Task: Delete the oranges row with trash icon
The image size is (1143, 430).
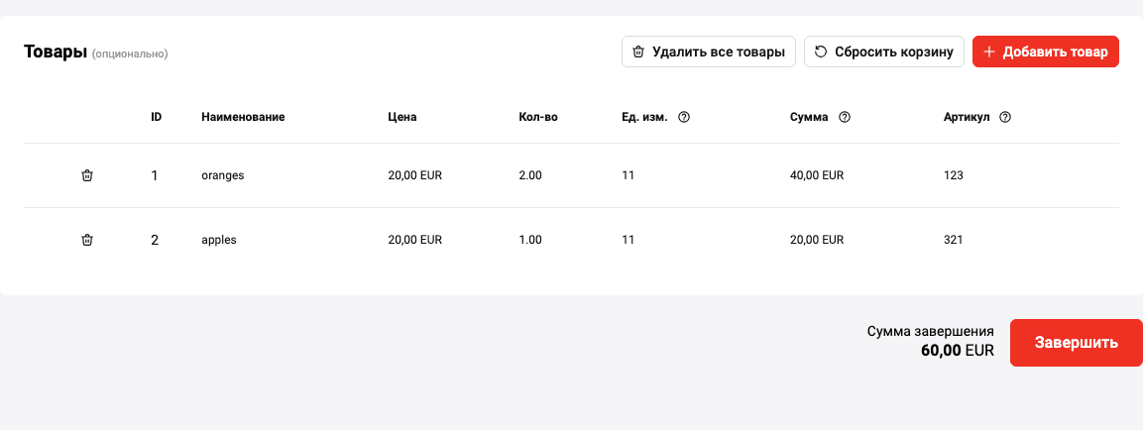Action: point(87,175)
